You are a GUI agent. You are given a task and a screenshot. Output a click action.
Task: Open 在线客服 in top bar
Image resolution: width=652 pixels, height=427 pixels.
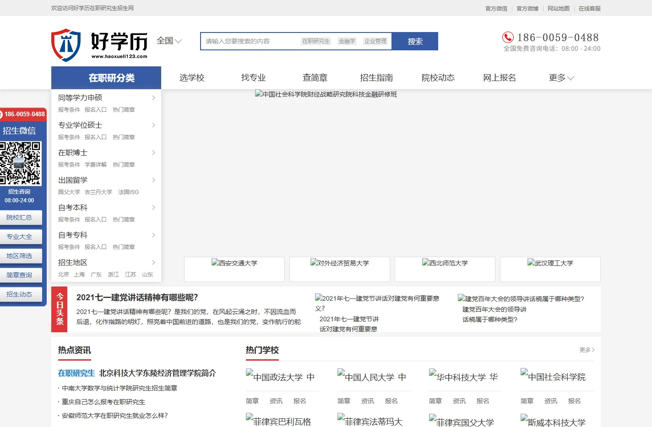point(590,8)
